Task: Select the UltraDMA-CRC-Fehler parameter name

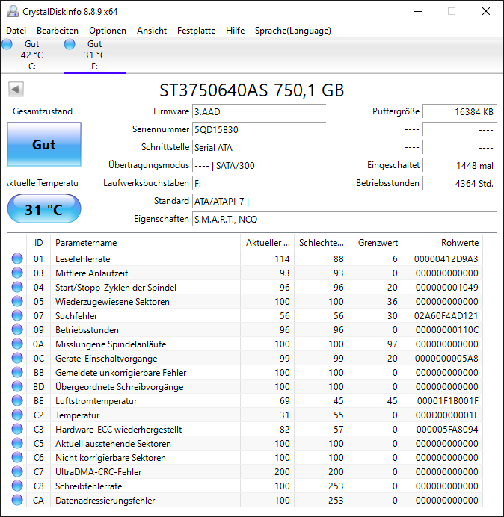Action: point(99,472)
